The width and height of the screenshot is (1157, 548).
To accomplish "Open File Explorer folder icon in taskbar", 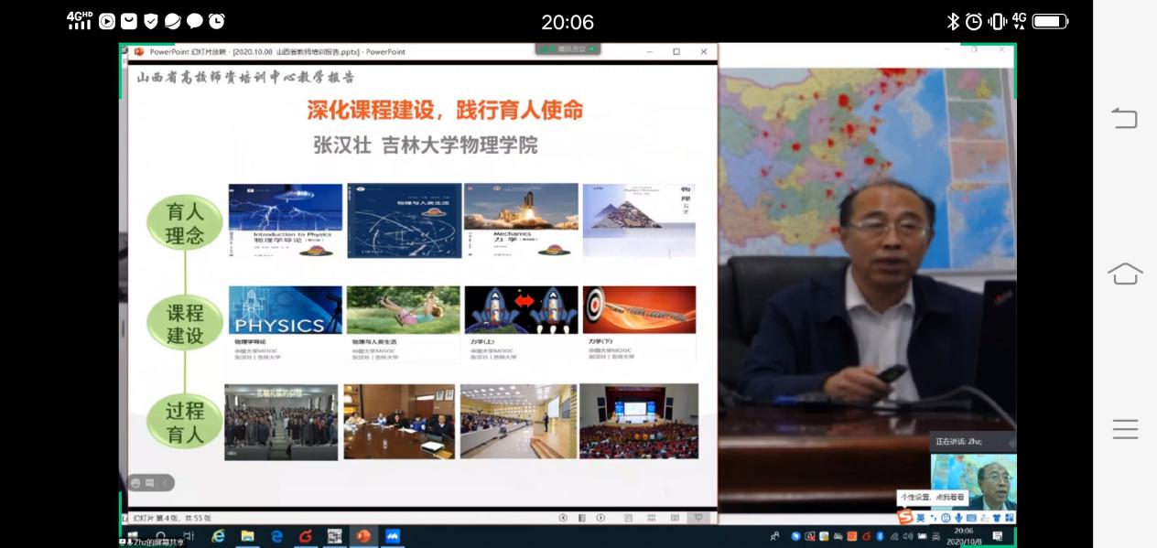I will [247, 536].
